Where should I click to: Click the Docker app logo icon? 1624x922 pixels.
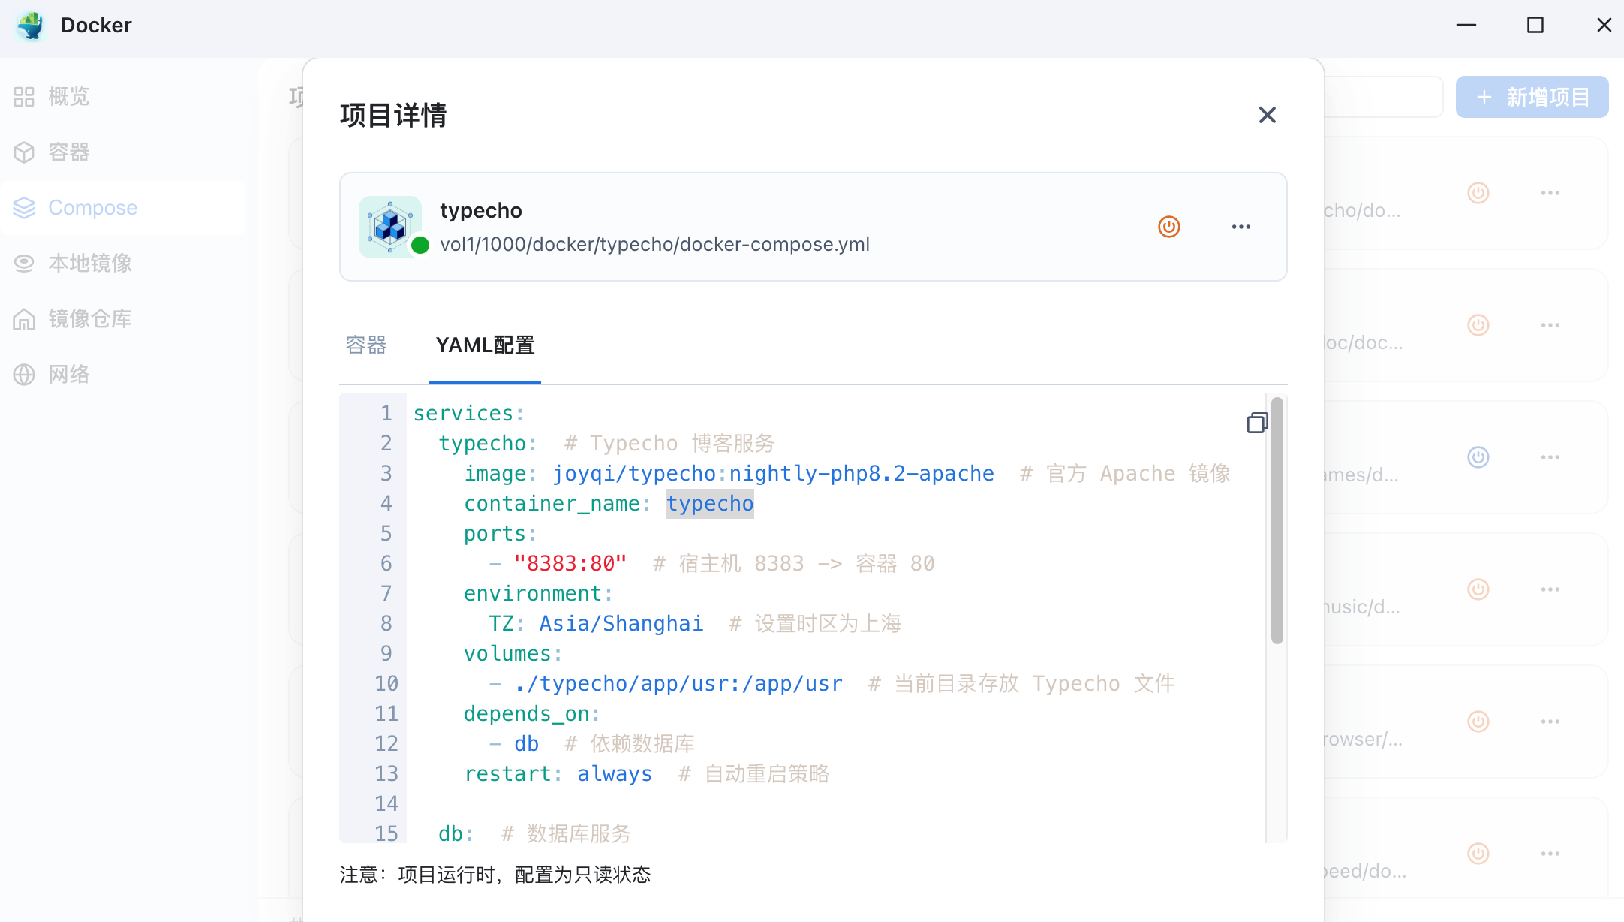31,26
